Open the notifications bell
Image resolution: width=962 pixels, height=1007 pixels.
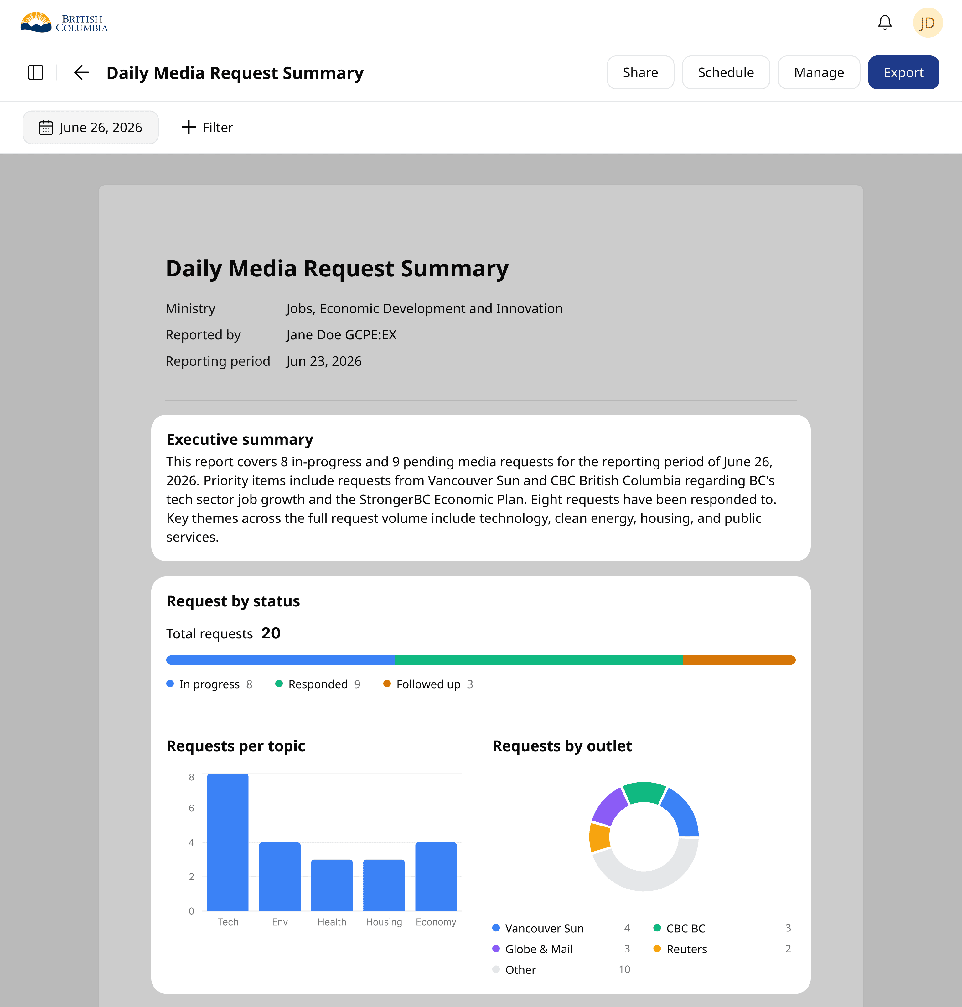(x=885, y=23)
